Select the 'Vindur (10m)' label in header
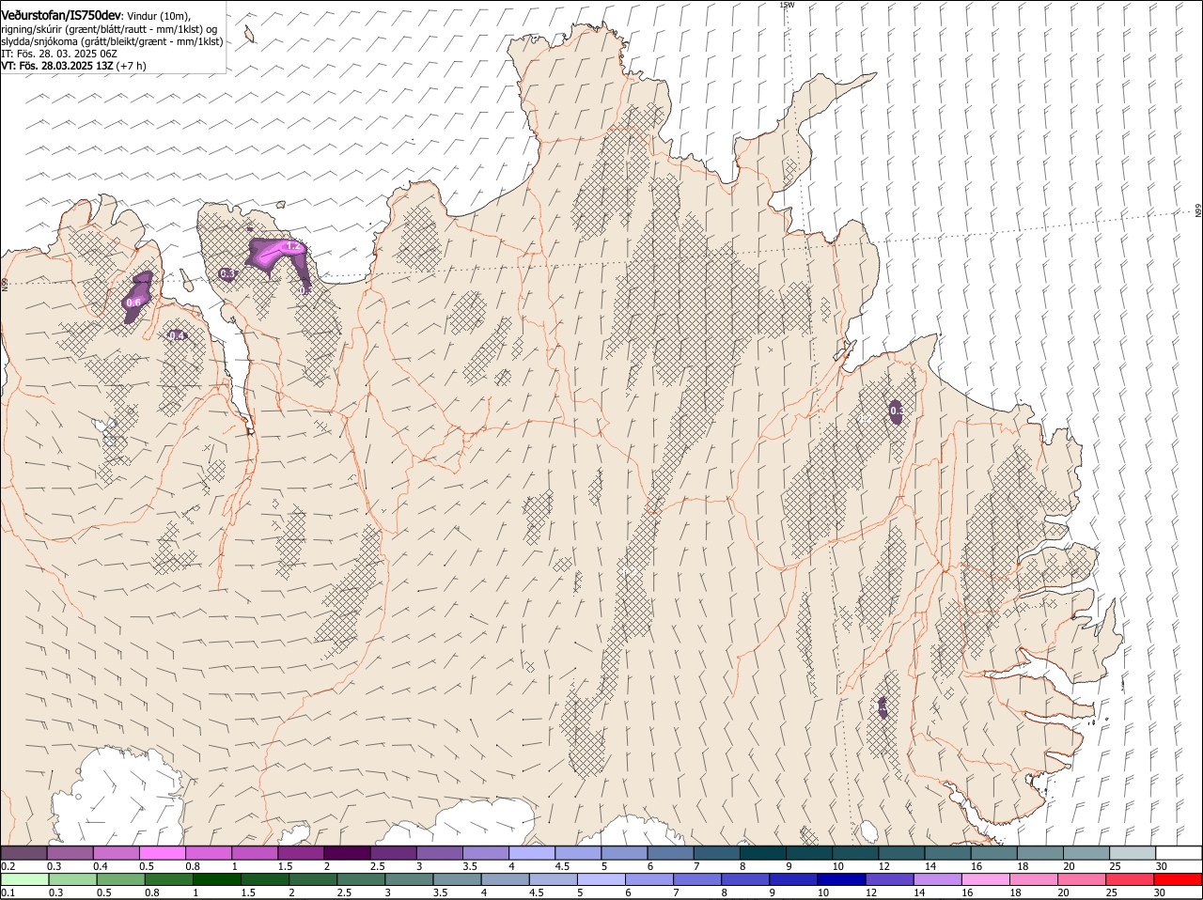The image size is (1203, 900). coord(159,16)
